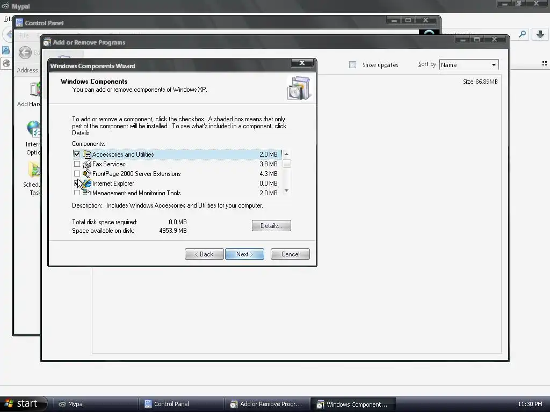This screenshot has width=550, height=412.
Task: Click the Internet Explorer component icon
Action: click(x=86, y=183)
